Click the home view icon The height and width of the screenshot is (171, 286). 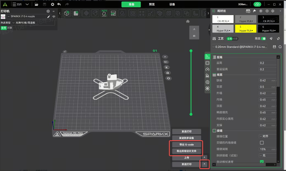click(188, 21)
